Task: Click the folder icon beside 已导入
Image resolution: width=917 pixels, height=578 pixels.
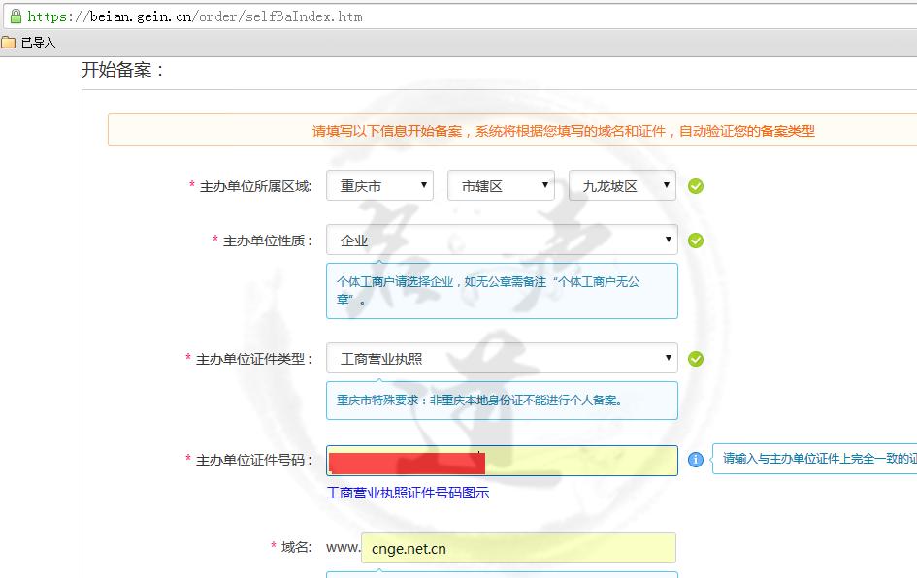Action: (10, 43)
